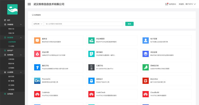The width and height of the screenshot is (199, 105).
Task: Open the 服务宝 orange chat icon
Action: [37, 41]
